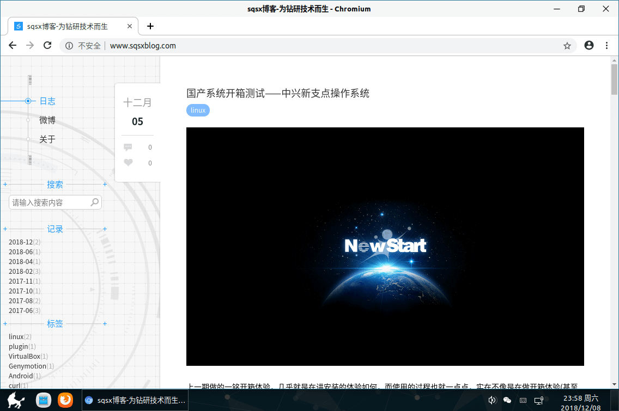
Task: Select 微博 in the sidebar navigation
Action: coord(47,120)
